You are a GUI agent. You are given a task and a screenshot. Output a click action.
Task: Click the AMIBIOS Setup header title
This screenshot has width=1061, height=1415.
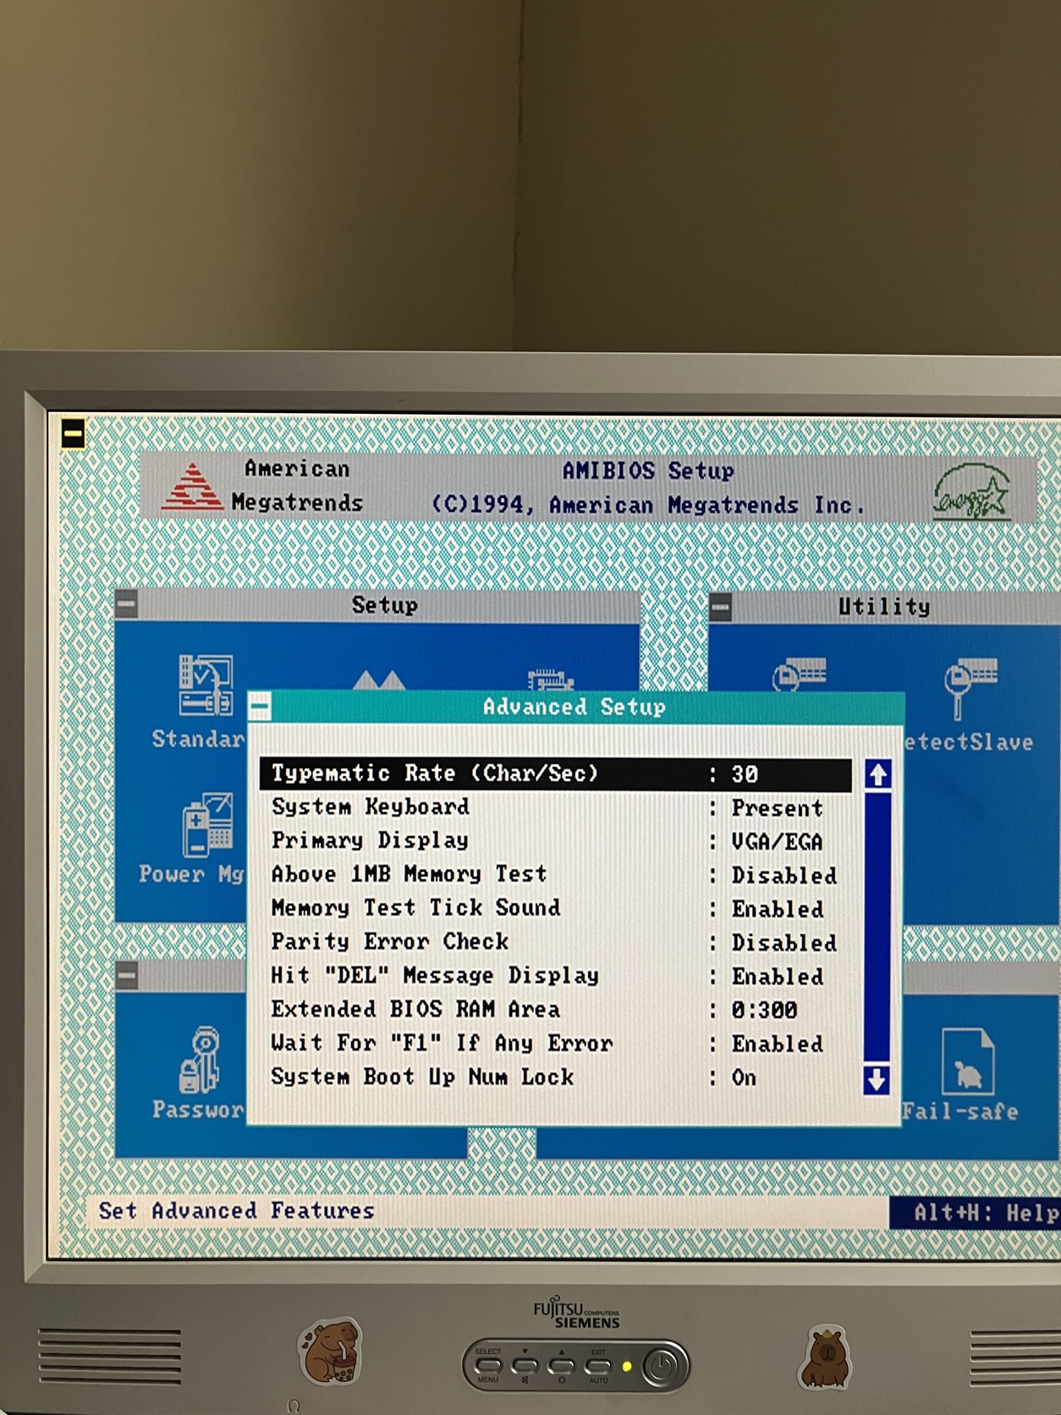(648, 471)
